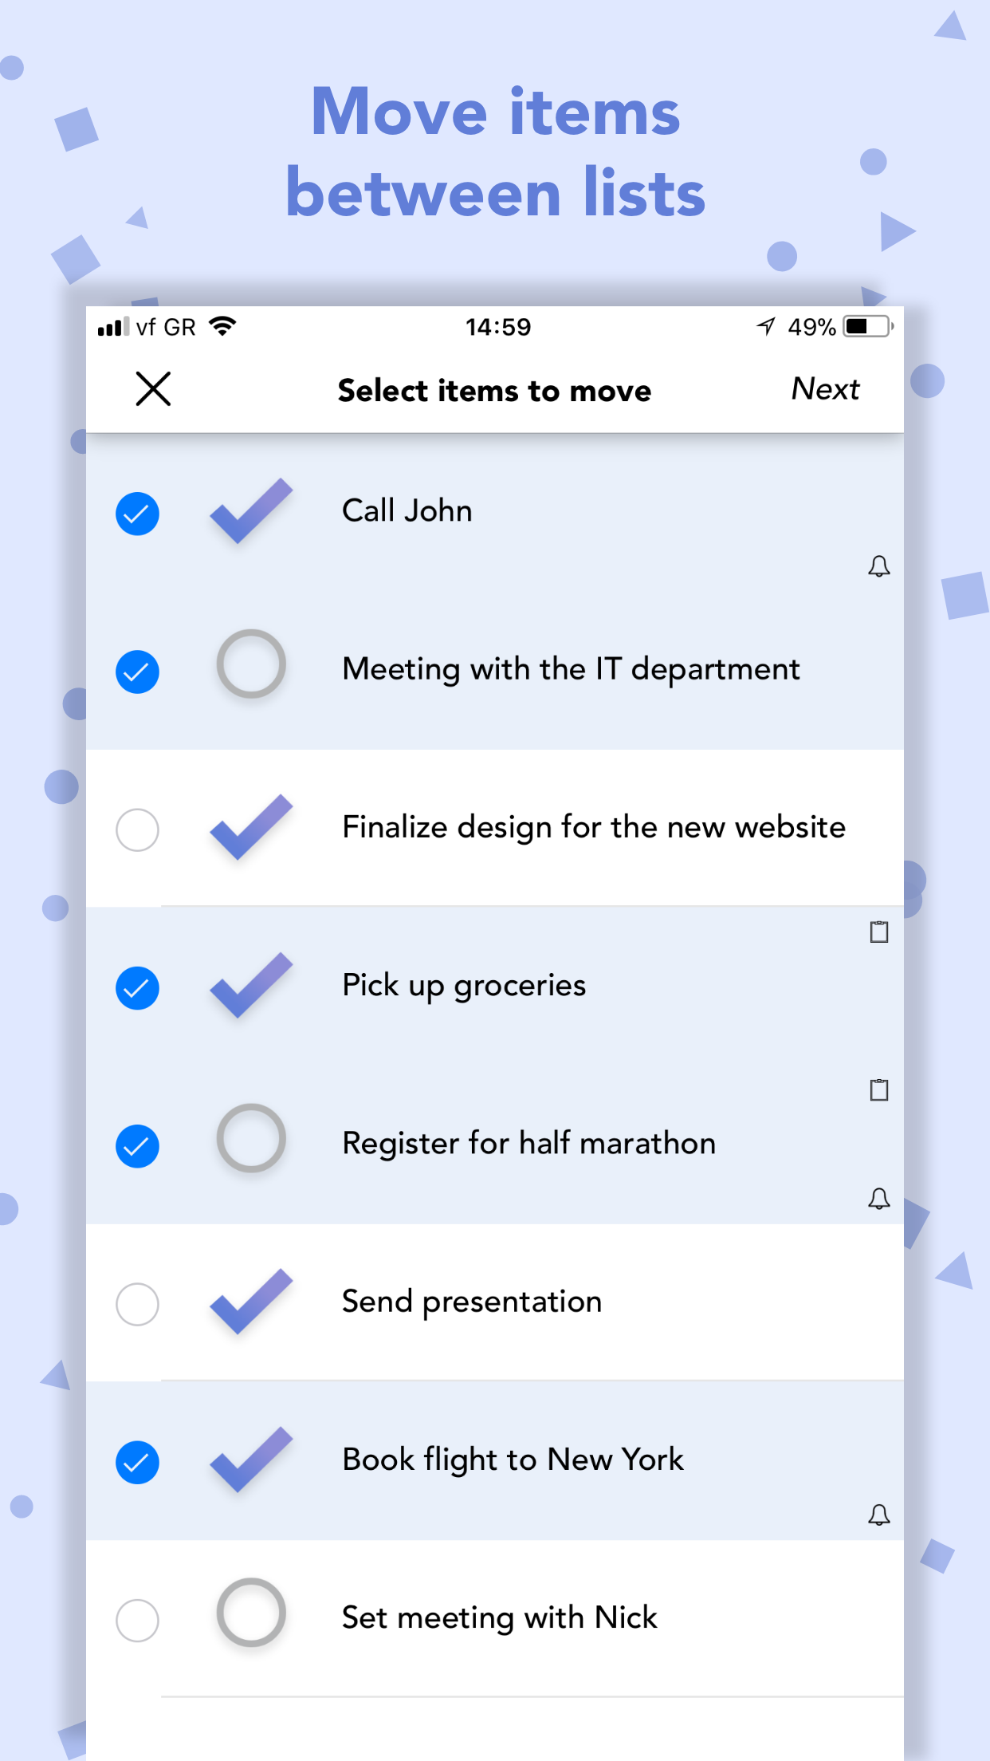
Task: Open the note icon on Register for half marathon
Action: (x=878, y=1089)
